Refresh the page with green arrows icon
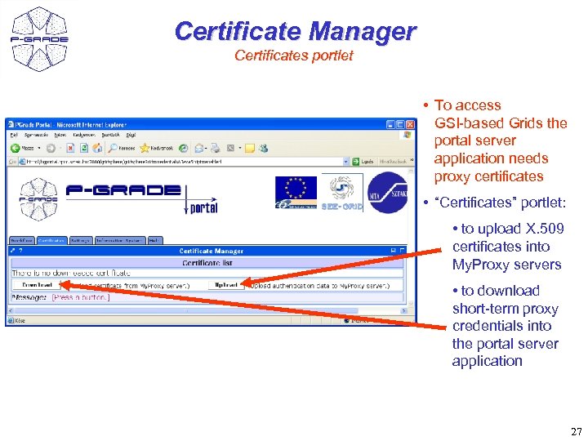Image resolution: width=588 pixels, height=441 pixels. (84, 149)
